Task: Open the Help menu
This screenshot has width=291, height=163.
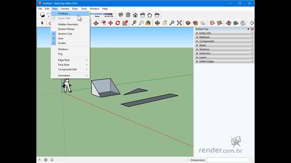Action: click(x=105, y=9)
